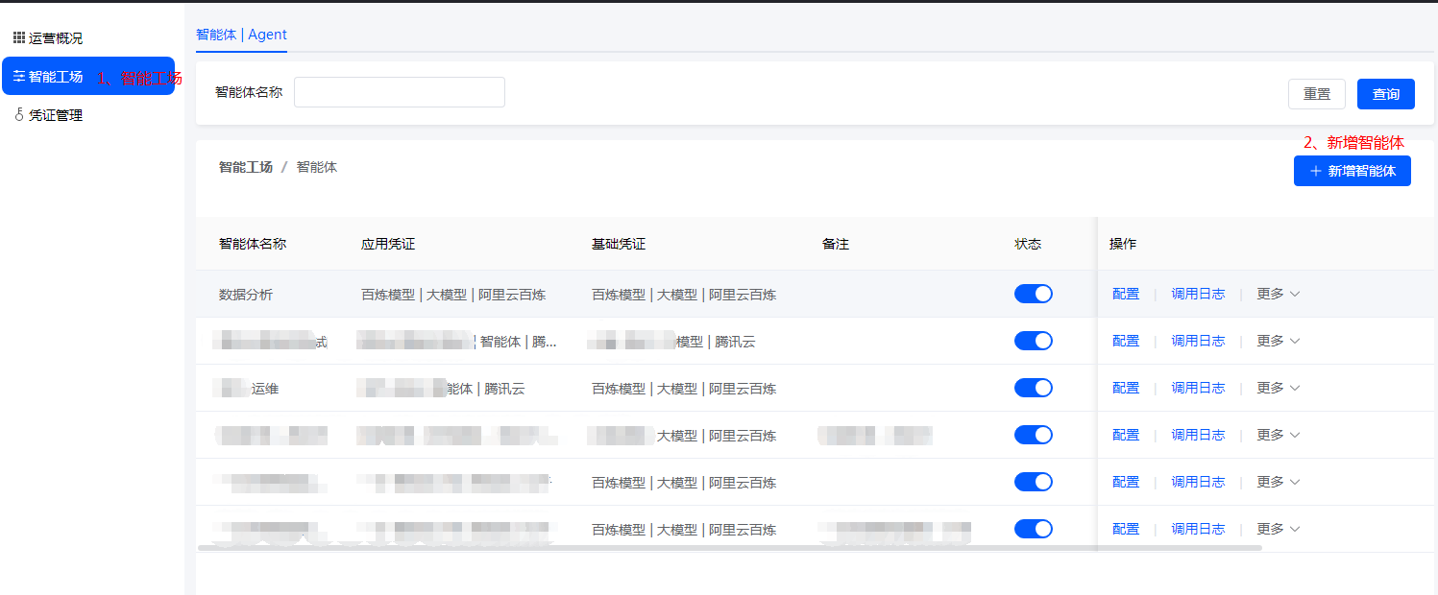The image size is (1438, 595).
Task: Toggle off the 运维 agent status switch
Action: point(1033,388)
